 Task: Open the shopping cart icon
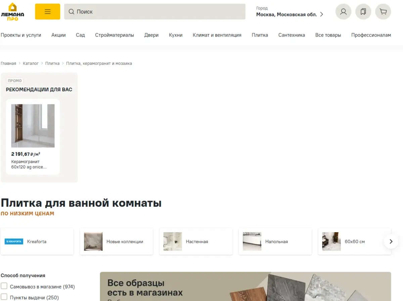coord(383,12)
